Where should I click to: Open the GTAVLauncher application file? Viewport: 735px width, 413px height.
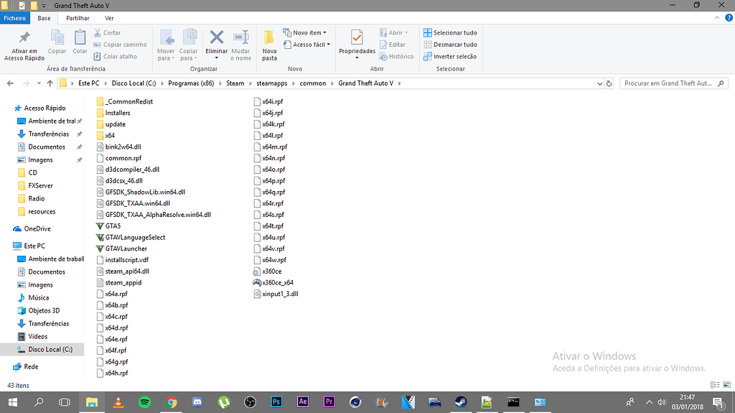(126, 249)
